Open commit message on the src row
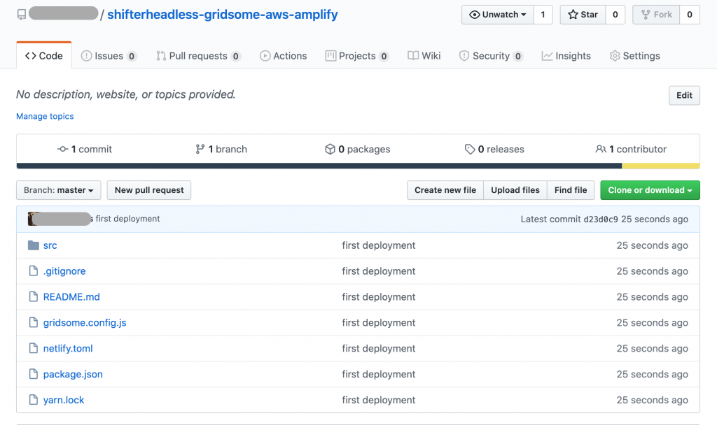 click(x=379, y=245)
